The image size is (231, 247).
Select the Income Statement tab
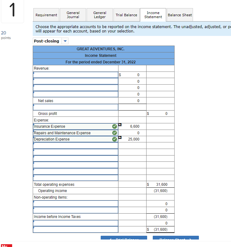[153, 15]
